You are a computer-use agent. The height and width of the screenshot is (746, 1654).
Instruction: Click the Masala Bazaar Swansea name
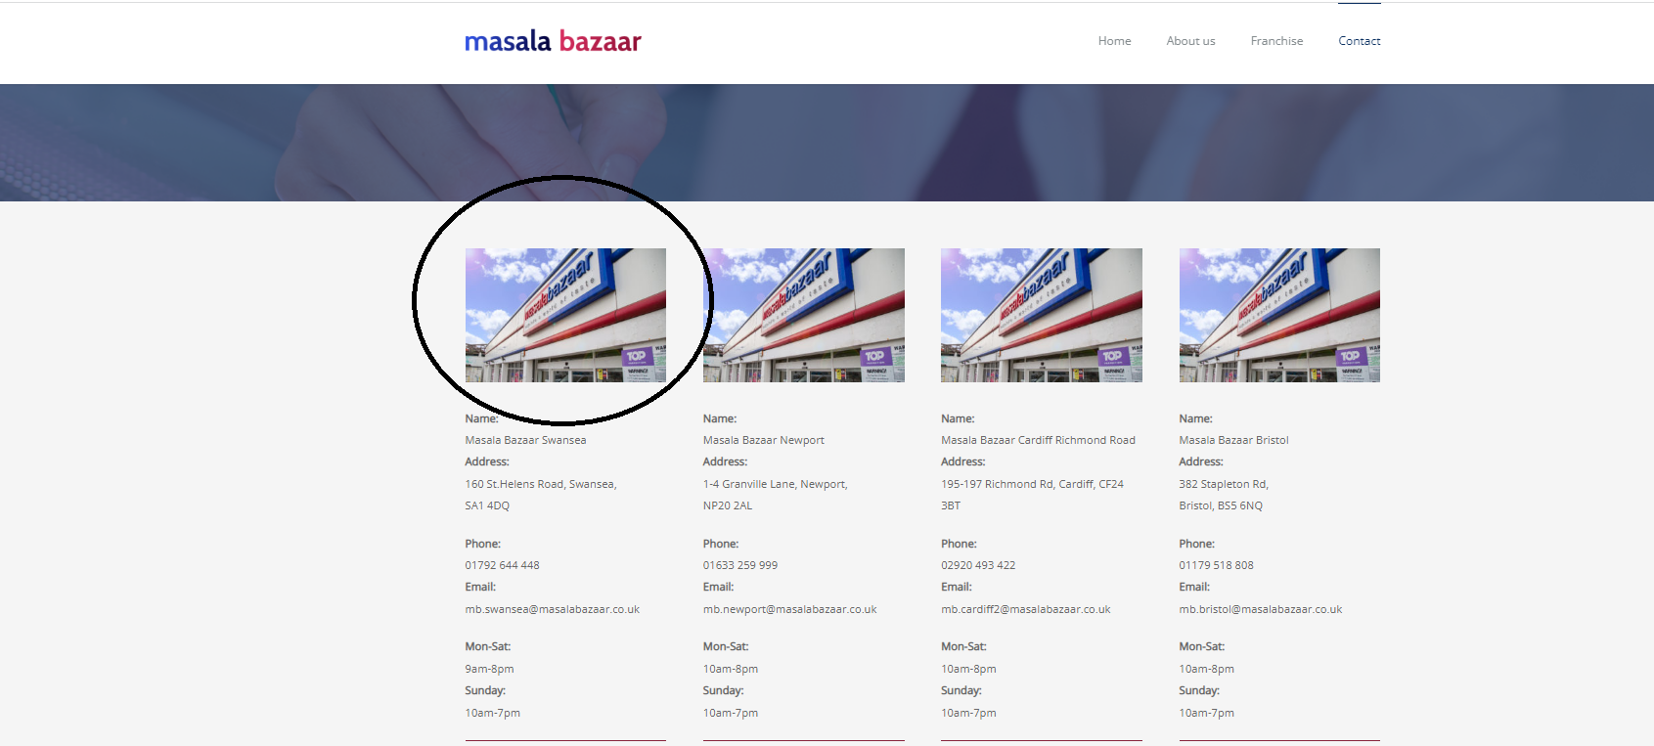[525, 440]
